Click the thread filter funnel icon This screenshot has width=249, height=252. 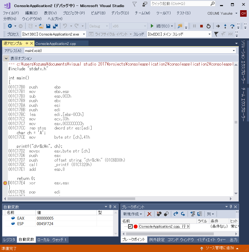[216, 34]
